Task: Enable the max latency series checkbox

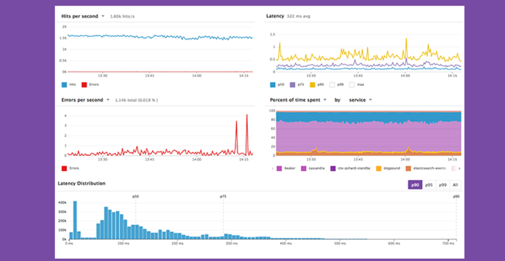Action: 351,84
